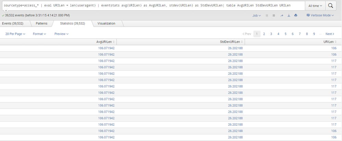Open the 20 Per Page dropdown
Viewport: 342px width, 141px height.
tap(15, 34)
